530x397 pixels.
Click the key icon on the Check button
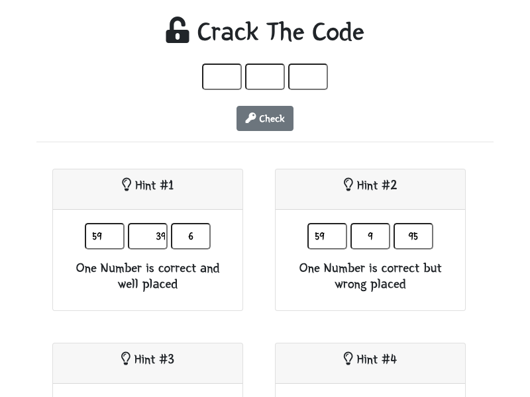[x=250, y=118]
